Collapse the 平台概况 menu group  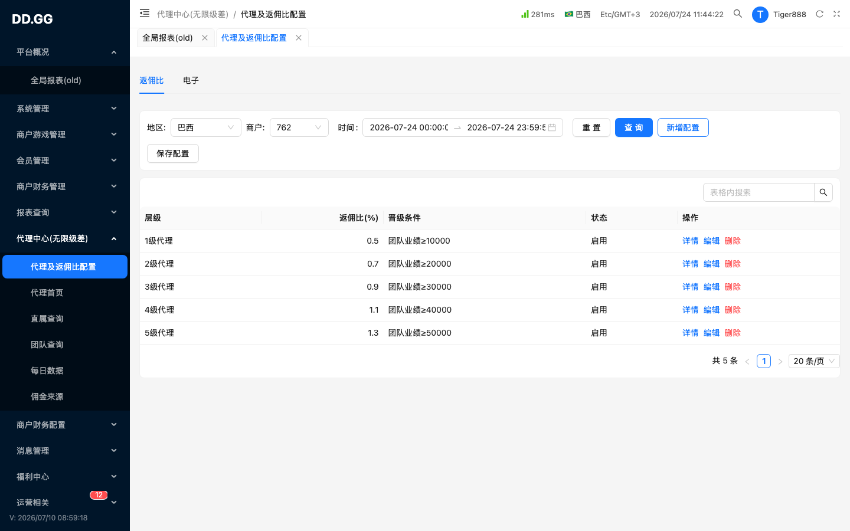pos(65,52)
